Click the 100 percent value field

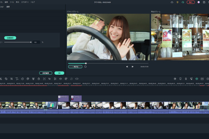click(x=36, y=42)
